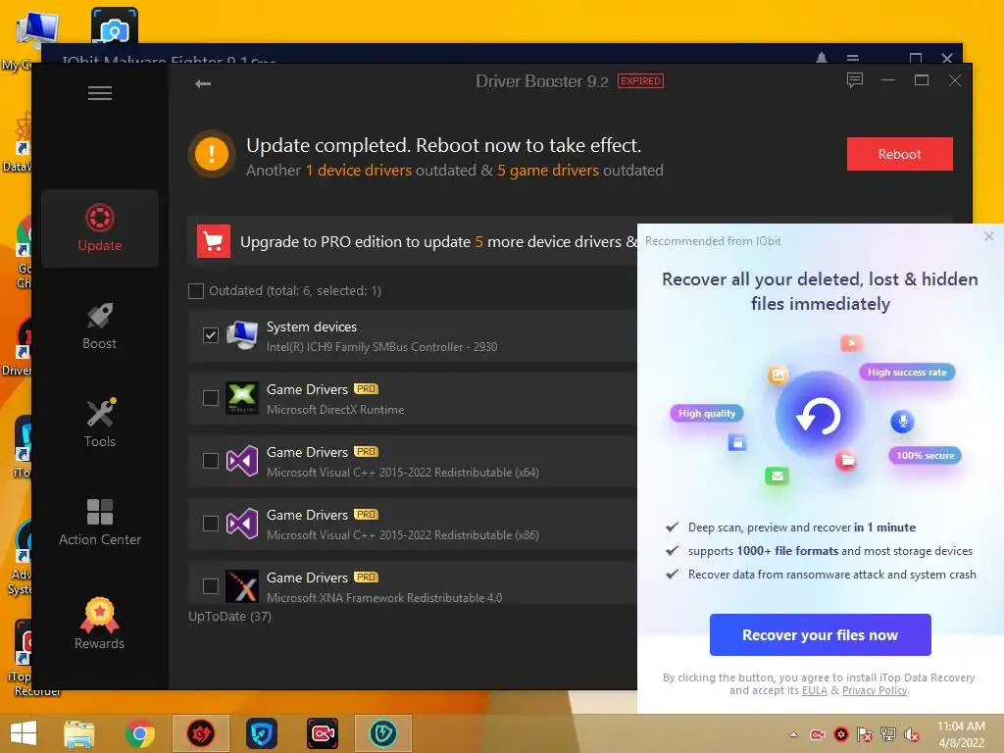Check the Microsoft XNA Framework checkbox
Viewport: 1004px width, 753px height.
(211, 586)
